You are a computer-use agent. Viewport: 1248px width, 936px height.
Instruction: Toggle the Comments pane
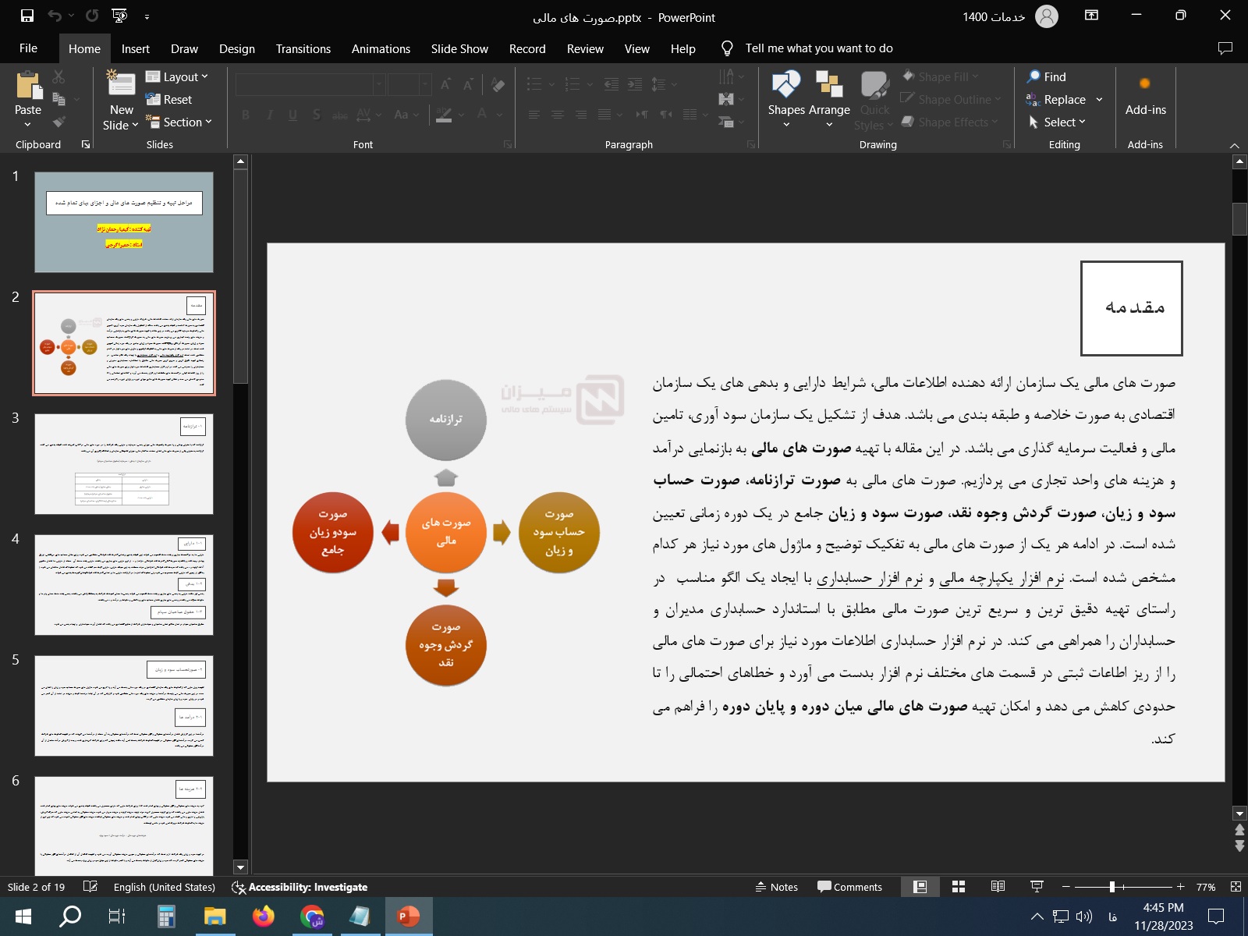point(849,887)
